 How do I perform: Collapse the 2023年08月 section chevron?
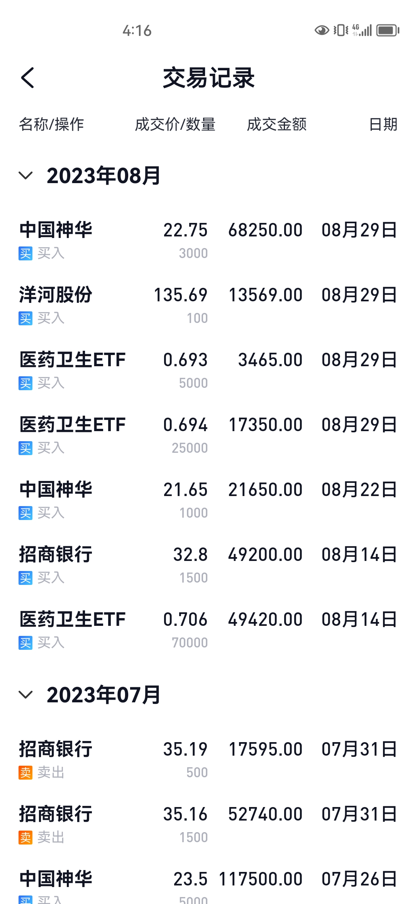click(25, 176)
